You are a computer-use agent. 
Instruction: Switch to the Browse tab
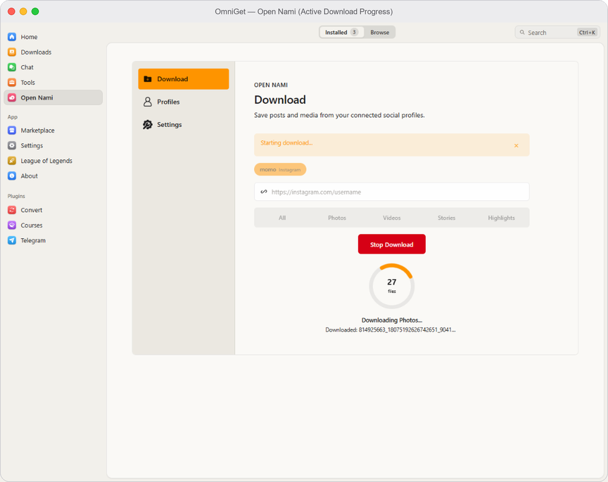point(379,32)
